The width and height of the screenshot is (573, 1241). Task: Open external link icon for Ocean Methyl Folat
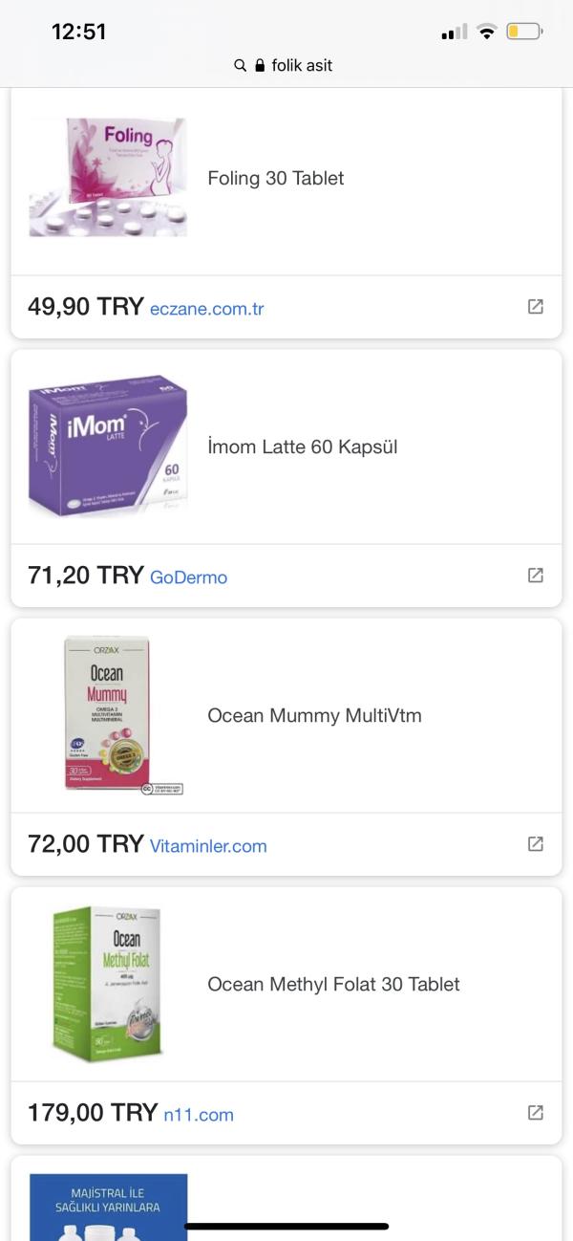click(x=536, y=1113)
